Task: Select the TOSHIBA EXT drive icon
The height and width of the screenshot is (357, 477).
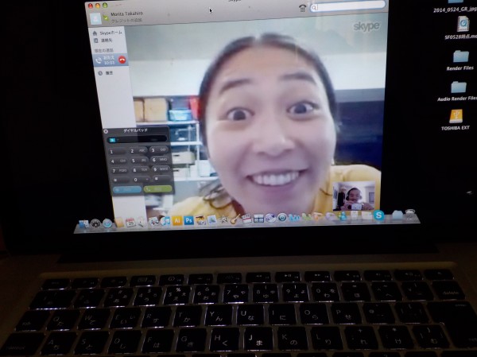Action: (456, 118)
